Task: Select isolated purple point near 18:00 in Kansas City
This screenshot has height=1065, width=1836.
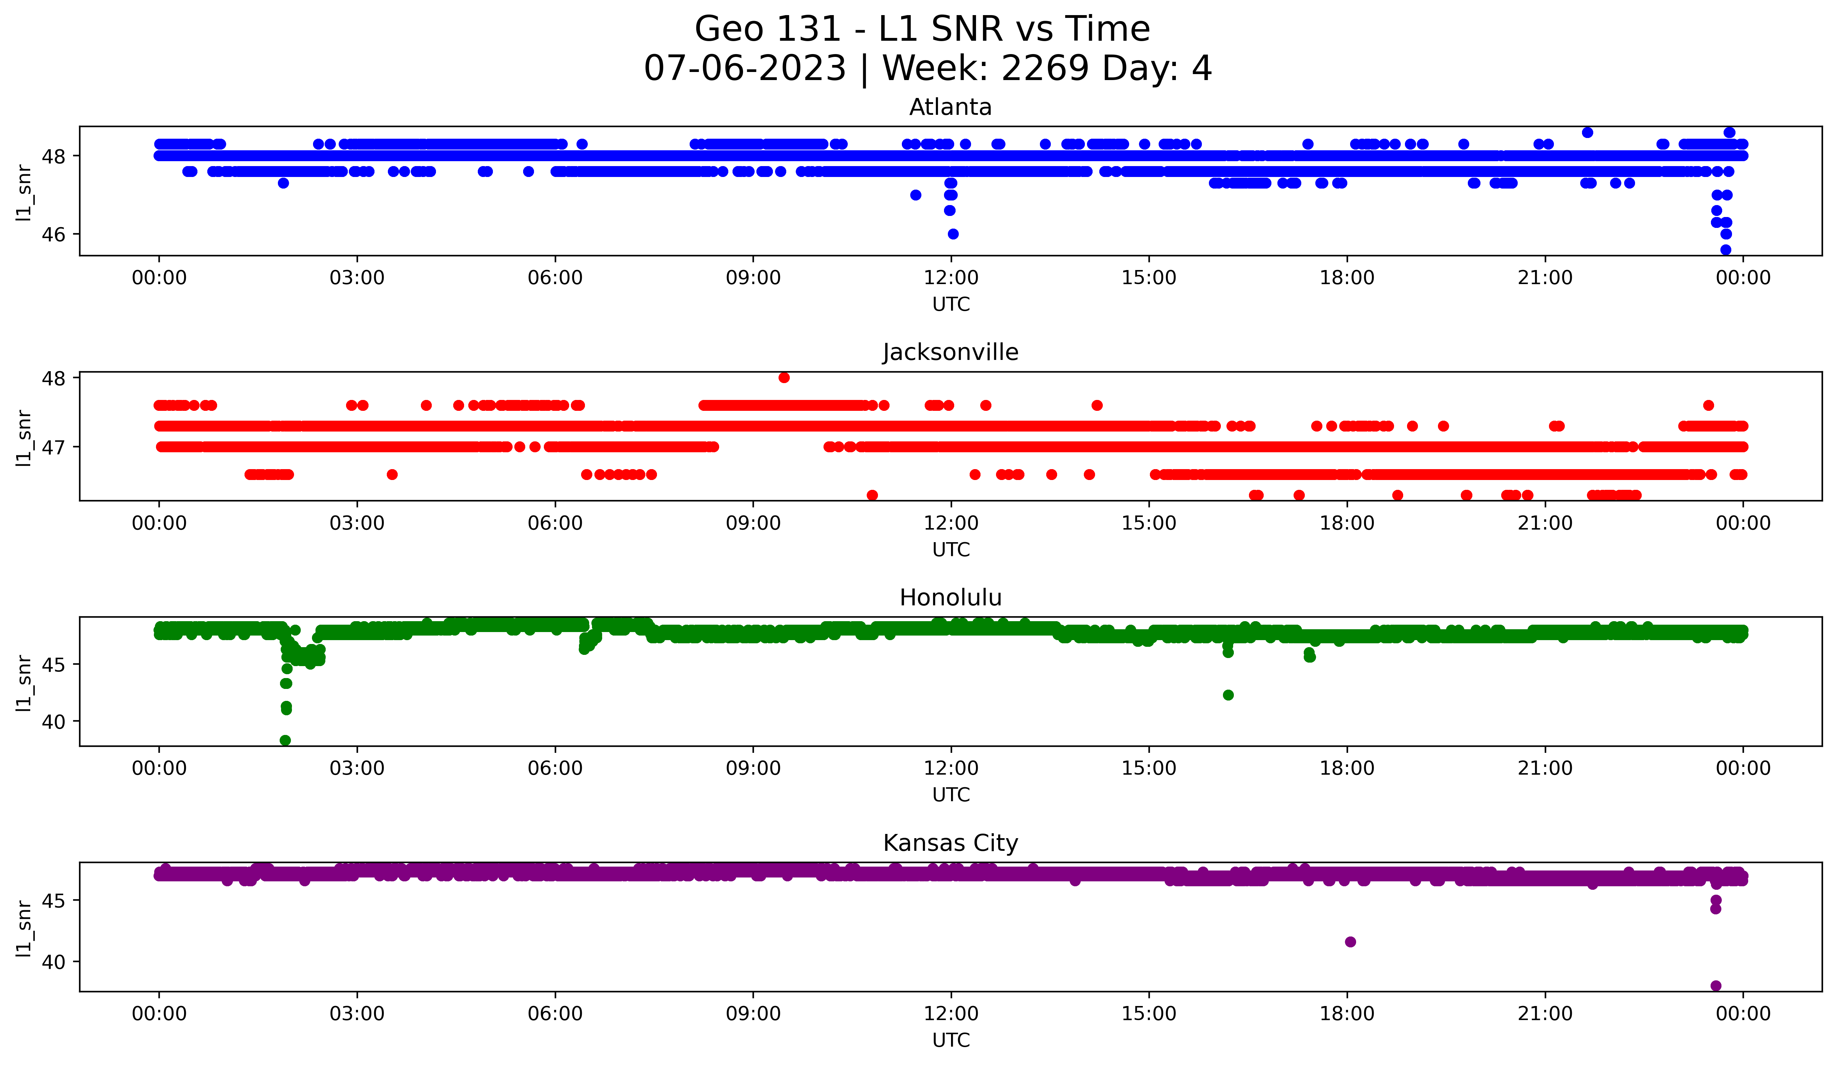Action: (1350, 942)
